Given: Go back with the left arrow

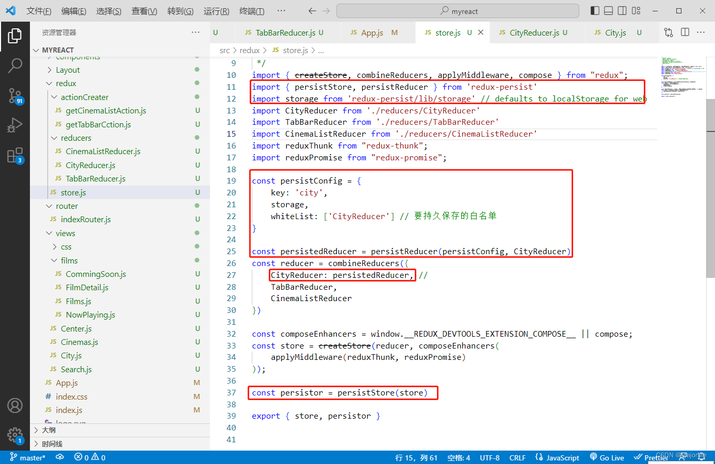Looking at the screenshot, I should pyautogui.click(x=312, y=11).
